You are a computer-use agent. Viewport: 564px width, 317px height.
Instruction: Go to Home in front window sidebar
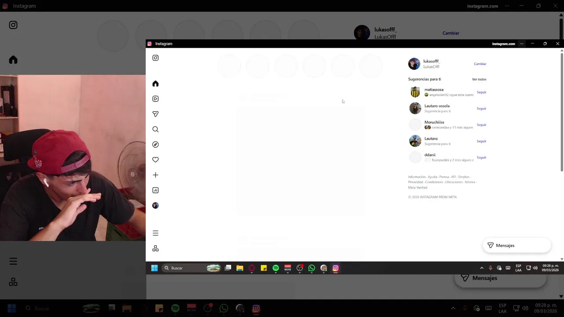coord(156,84)
